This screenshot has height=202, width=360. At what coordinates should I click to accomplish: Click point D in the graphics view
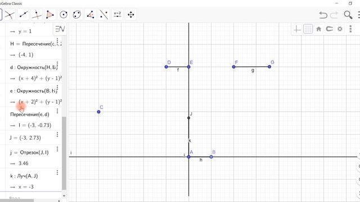click(x=166, y=67)
